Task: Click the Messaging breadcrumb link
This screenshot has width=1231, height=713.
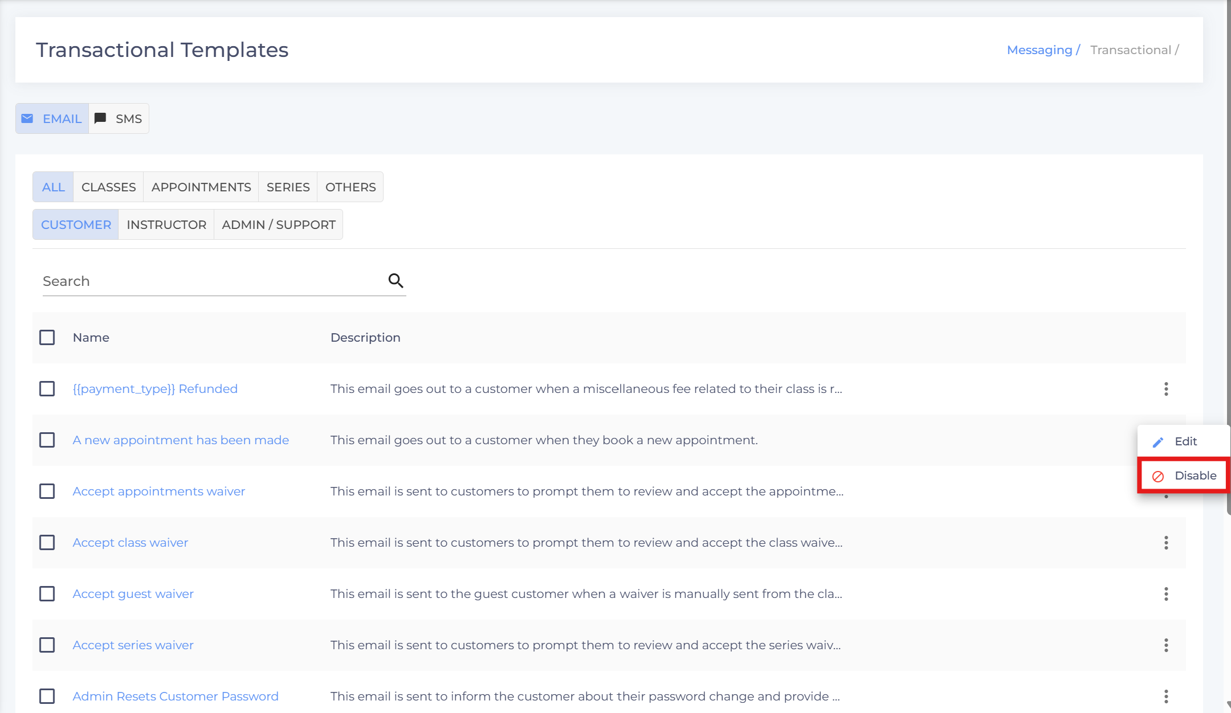Action: click(x=1040, y=50)
